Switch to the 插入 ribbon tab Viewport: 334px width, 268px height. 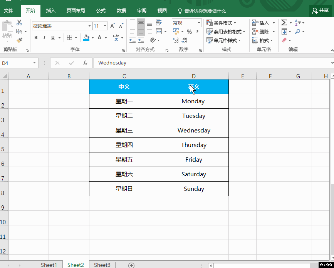51,11
